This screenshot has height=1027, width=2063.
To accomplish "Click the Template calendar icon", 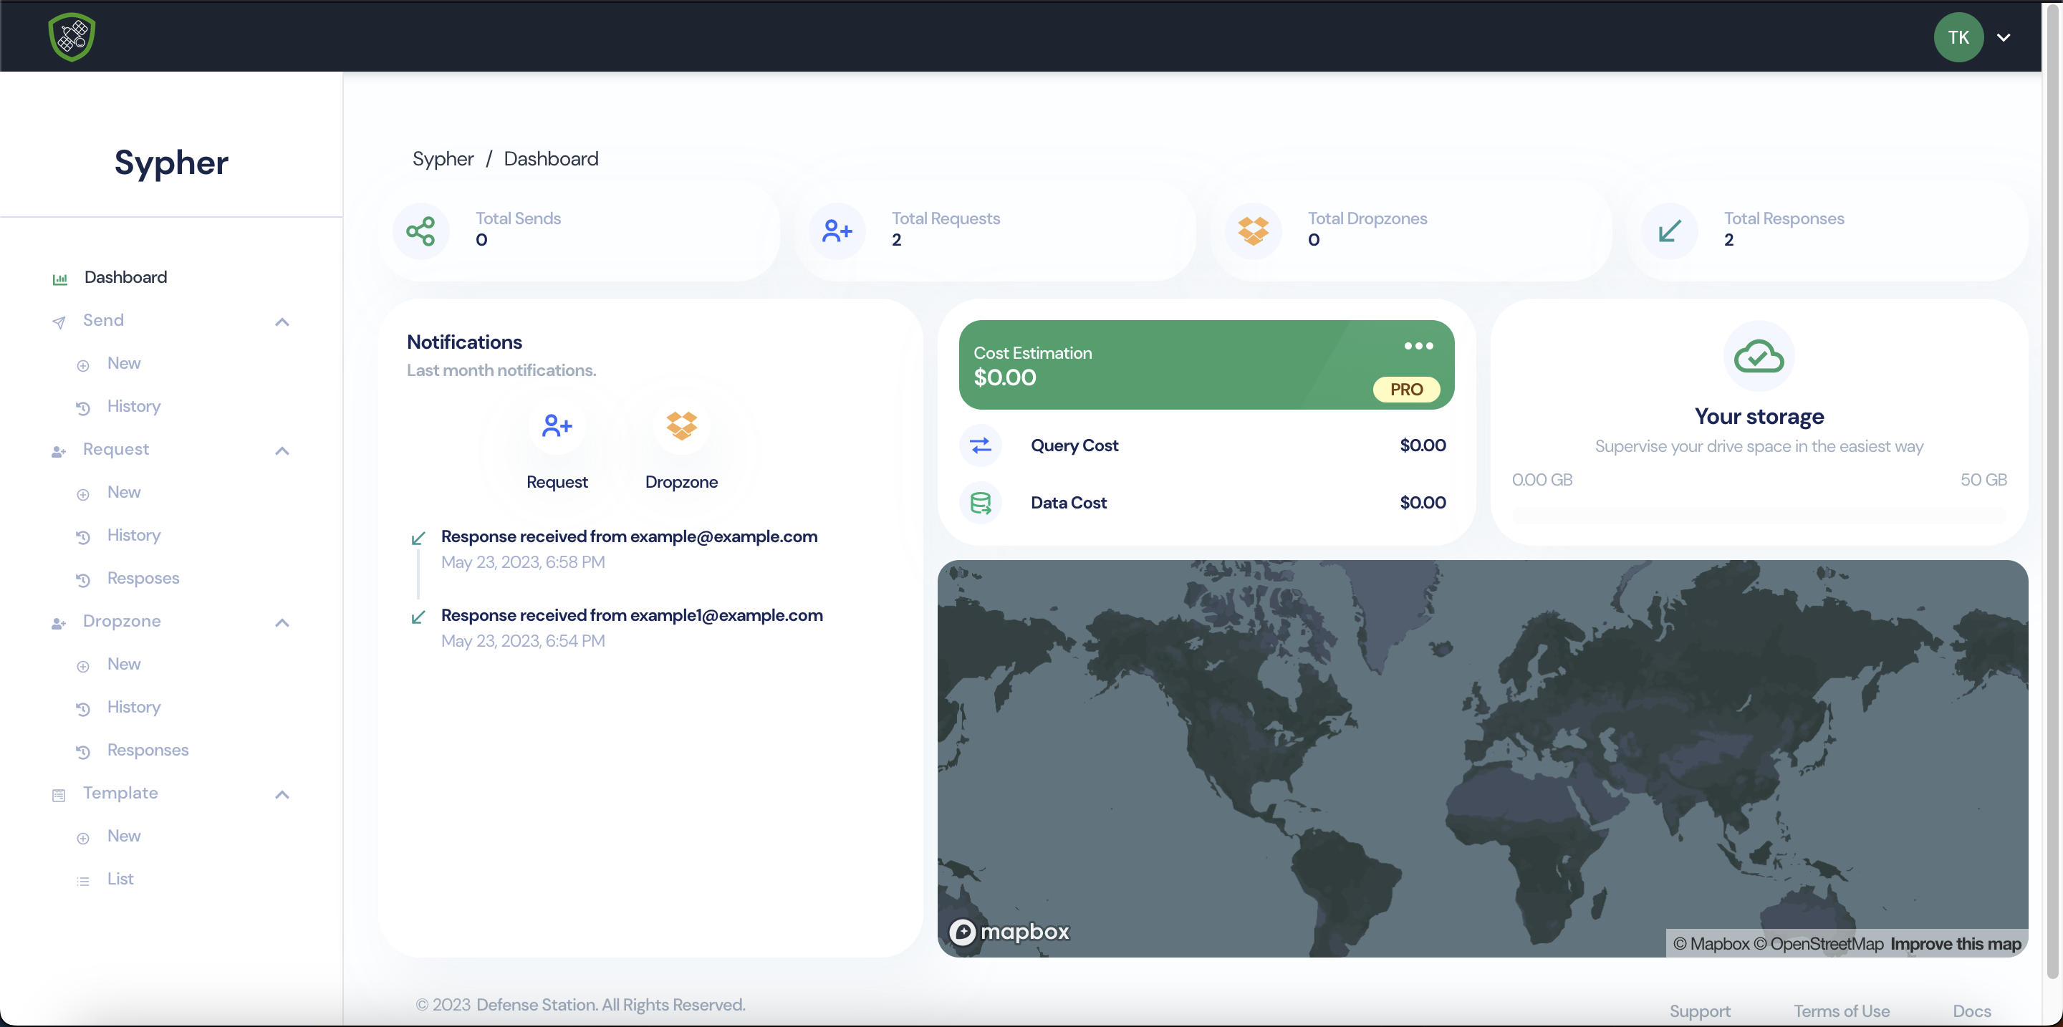I will point(59,796).
